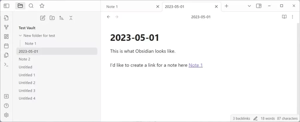Click the New note icon
This screenshot has height=122, width=300.
pyautogui.click(x=43, y=18)
